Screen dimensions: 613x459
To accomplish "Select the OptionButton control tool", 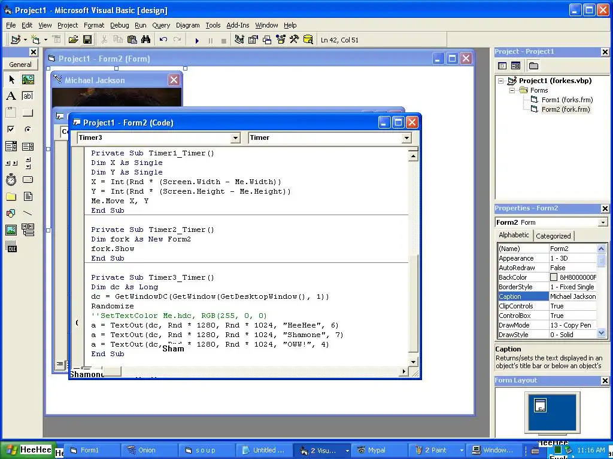I will tap(28, 129).
